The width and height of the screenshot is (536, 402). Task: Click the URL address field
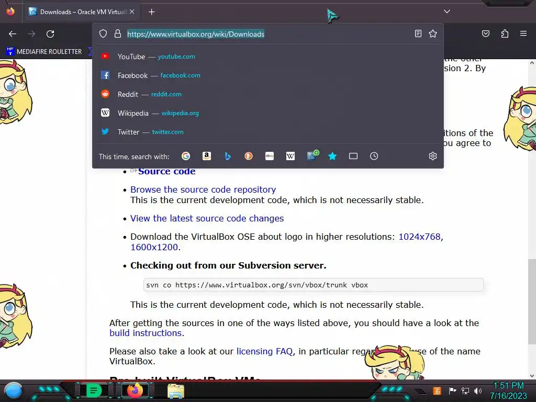pyautogui.click(x=266, y=34)
